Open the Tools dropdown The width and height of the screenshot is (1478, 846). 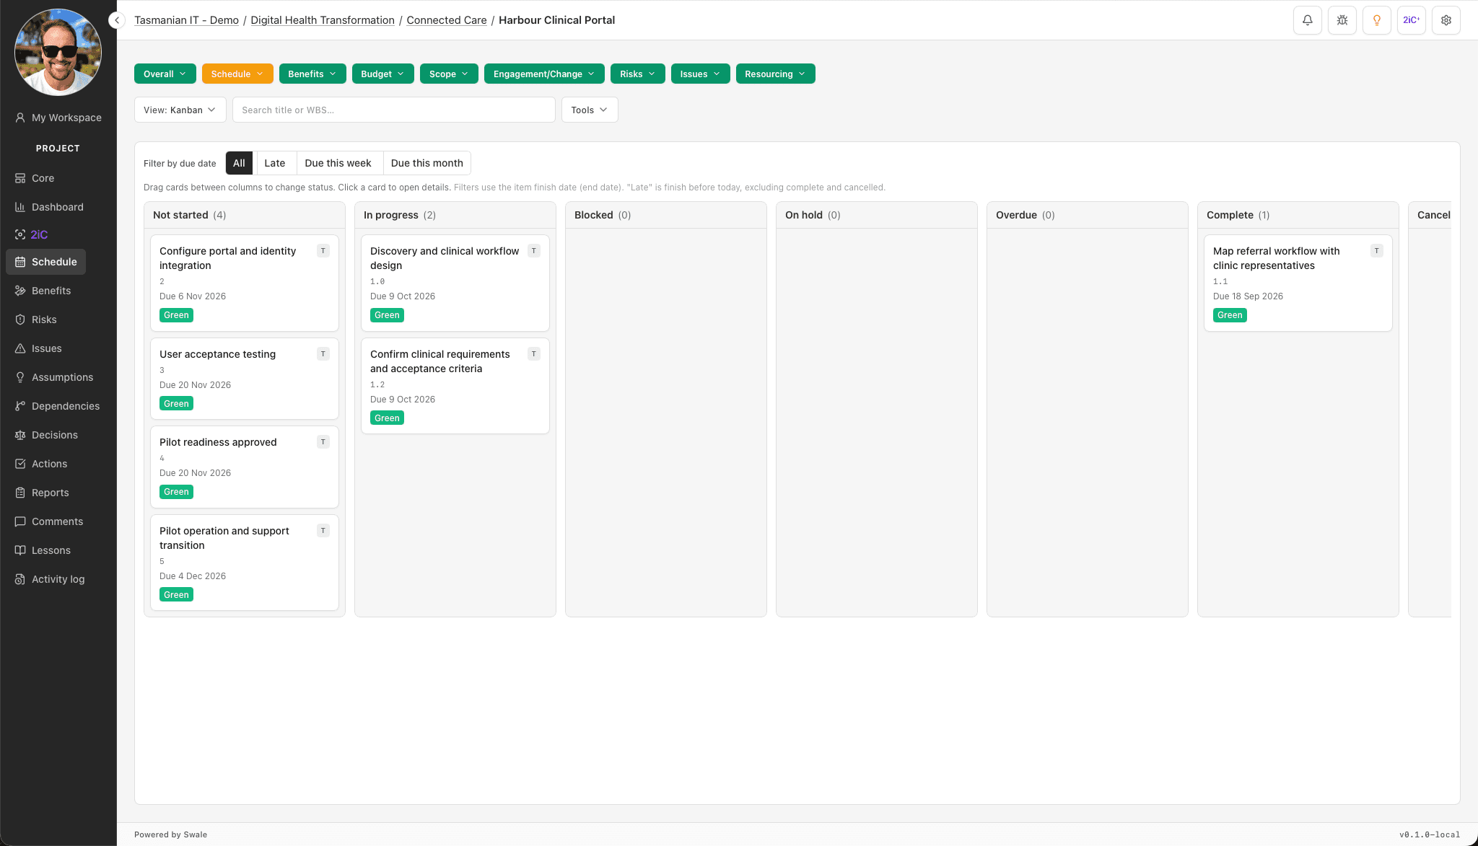coord(589,110)
